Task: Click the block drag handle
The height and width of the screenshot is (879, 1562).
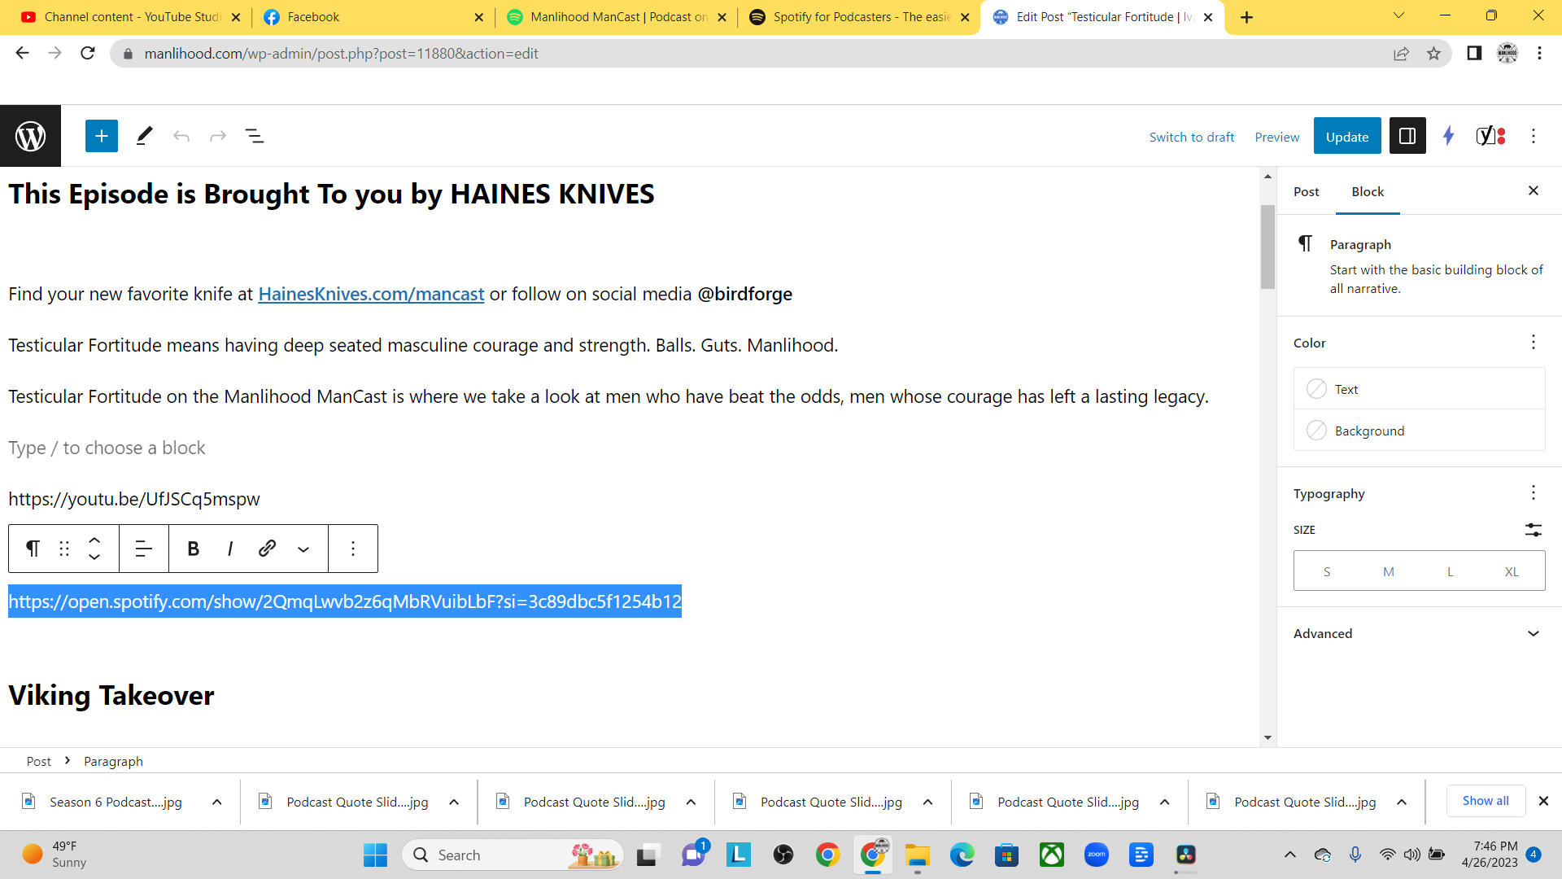Action: point(64,549)
